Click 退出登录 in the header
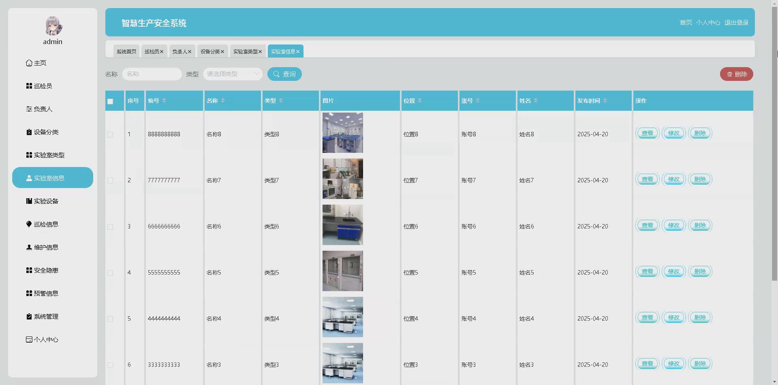 [736, 23]
